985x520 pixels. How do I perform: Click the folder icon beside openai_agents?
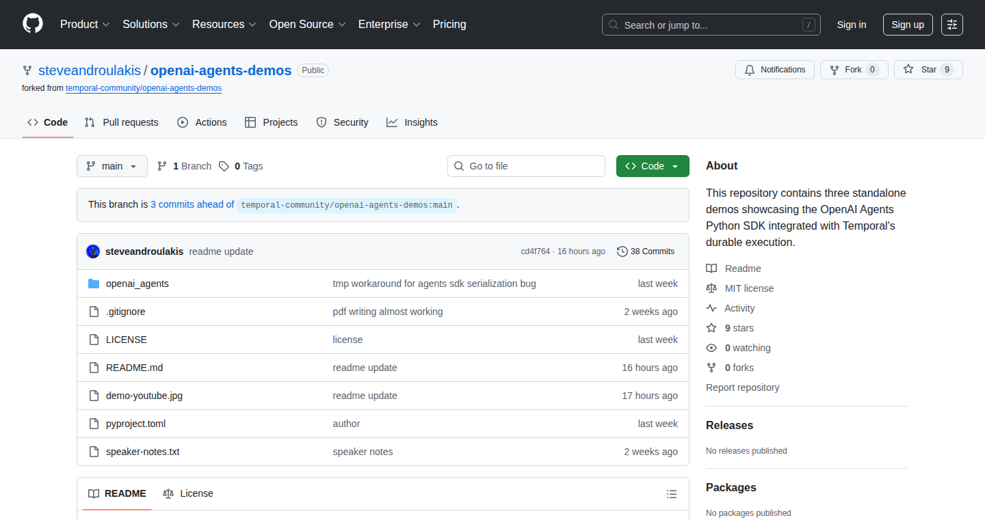[94, 284]
